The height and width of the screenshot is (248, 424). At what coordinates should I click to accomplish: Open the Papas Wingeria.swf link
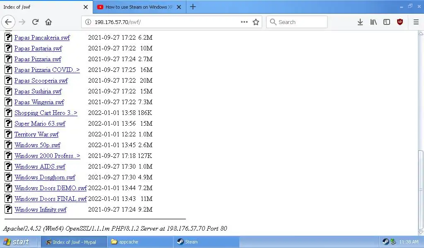[x=39, y=102]
